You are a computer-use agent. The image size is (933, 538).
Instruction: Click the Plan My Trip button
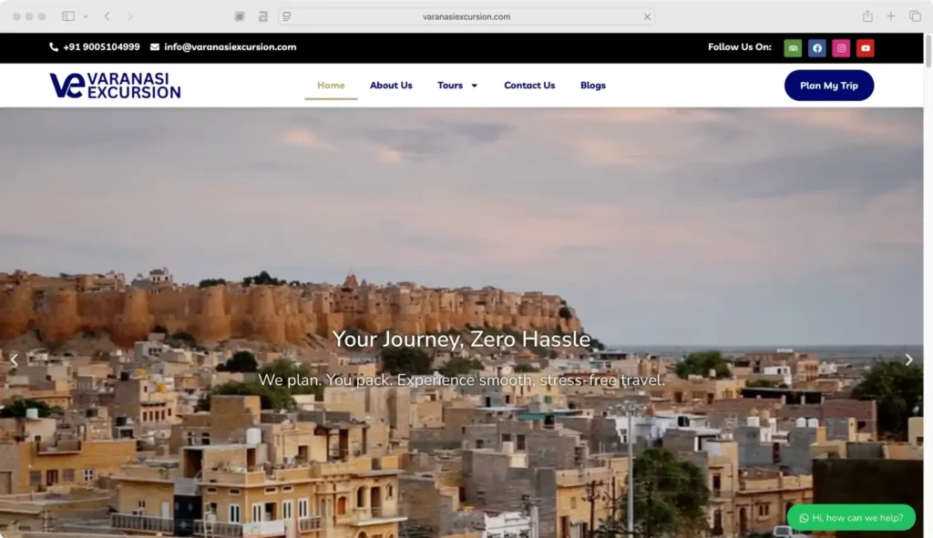coord(828,85)
